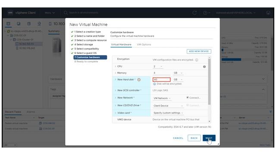Click the search magnifier icon

(x=66, y=12)
